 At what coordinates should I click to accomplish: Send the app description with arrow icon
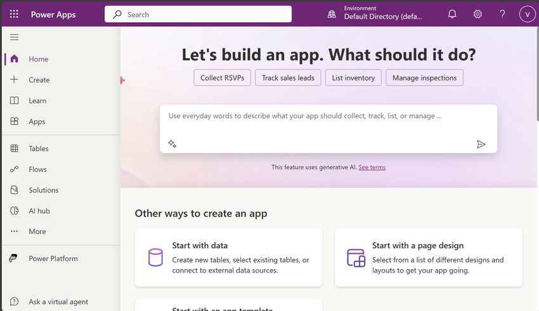click(x=481, y=144)
